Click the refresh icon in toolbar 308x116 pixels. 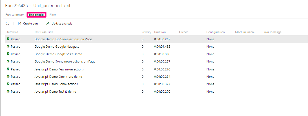coord(7,24)
